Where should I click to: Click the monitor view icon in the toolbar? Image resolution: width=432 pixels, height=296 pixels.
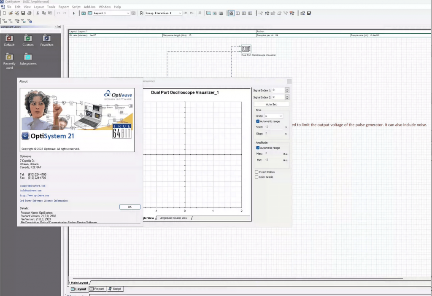(208, 13)
